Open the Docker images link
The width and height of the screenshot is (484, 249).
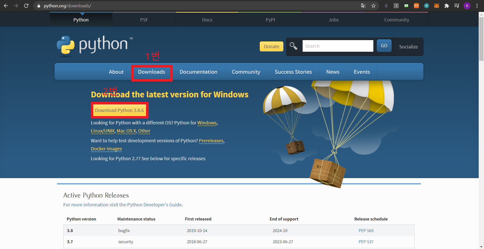(x=106, y=149)
